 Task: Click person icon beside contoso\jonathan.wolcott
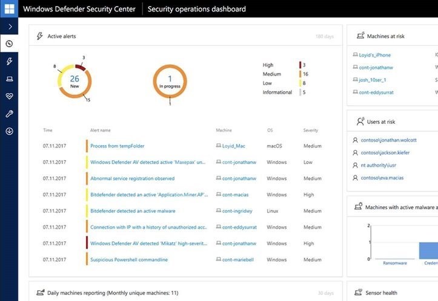point(355,140)
